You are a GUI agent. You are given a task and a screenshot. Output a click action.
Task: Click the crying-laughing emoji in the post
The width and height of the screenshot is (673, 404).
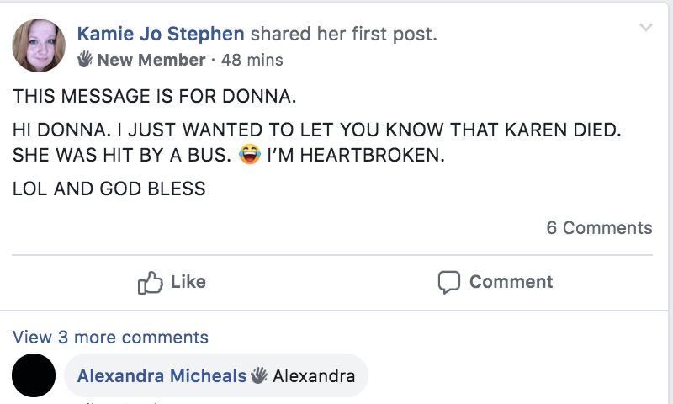pyautogui.click(x=250, y=157)
